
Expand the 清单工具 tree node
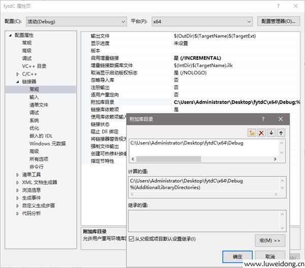point(18,175)
